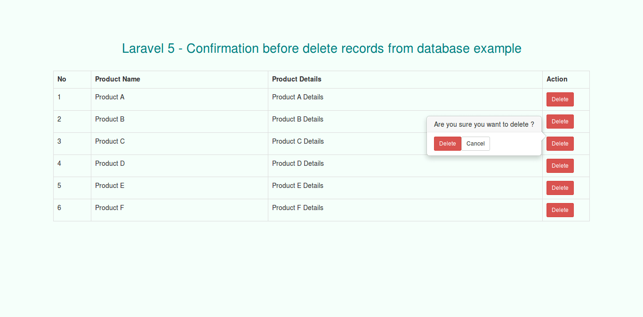Select the "Product C" name cell
The height and width of the screenshot is (317, 643).
point(110,141)
